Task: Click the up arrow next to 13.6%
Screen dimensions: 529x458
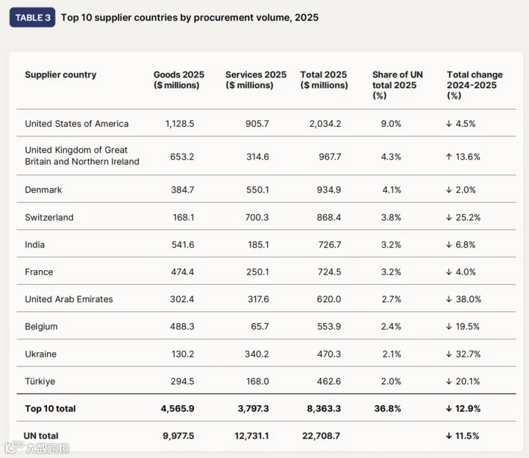Action: click(x=448, y=157)
